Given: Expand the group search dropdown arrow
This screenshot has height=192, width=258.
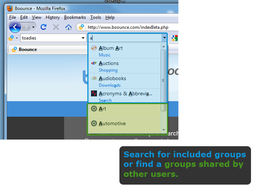Looking at the screenshot, I should pyautogui.click(x=164, y=38).
